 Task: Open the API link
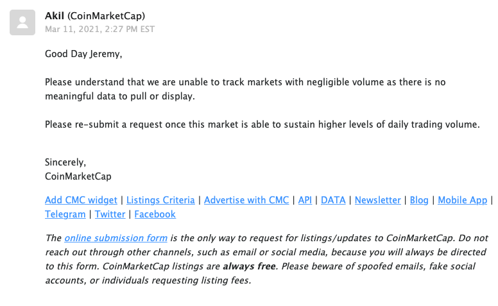click(305, 200)
